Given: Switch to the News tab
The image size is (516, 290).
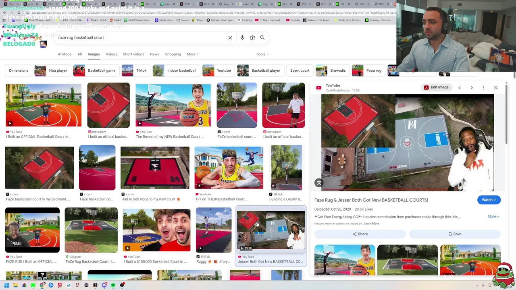Looking at the screenshot, I should pos(154,54).
